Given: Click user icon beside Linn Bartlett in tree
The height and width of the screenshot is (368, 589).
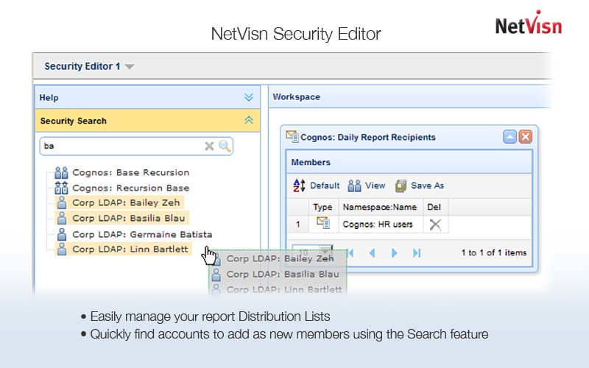Looking at the screenshot, I should click(62, 249).
